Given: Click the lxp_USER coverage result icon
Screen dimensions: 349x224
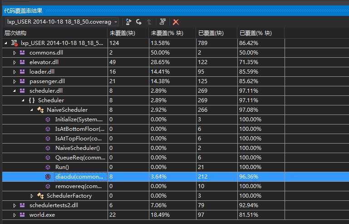Looking at the screenshot, I should click(15, 43).
